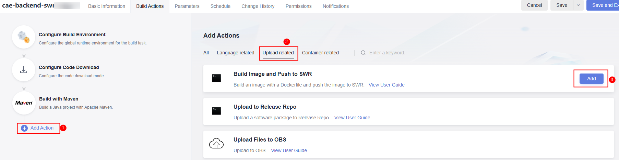619x160 pixels.
Task: Filter actions by Upload related
Action: point(278,53)
